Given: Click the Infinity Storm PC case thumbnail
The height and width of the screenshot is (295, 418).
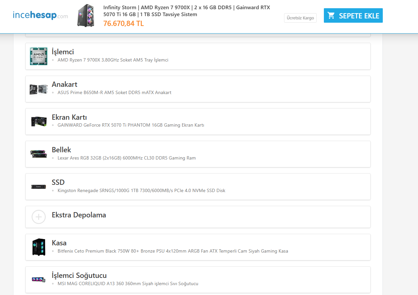Looking at the screenshot, I should click(86, 15).
